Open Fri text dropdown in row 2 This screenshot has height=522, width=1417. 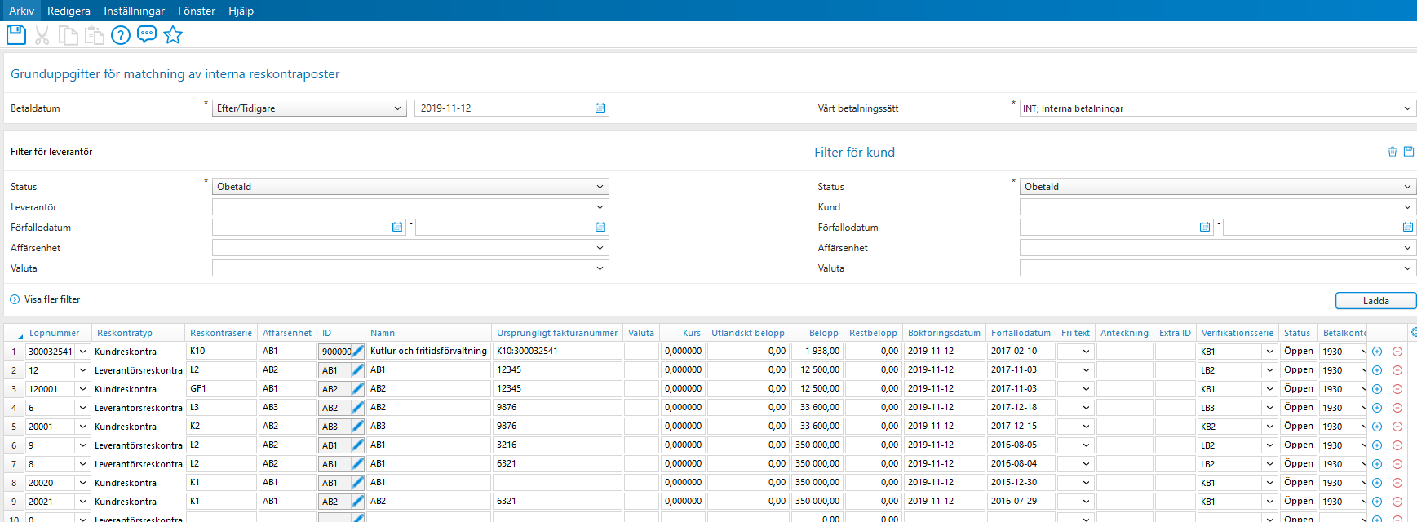tap(1086, 370)
